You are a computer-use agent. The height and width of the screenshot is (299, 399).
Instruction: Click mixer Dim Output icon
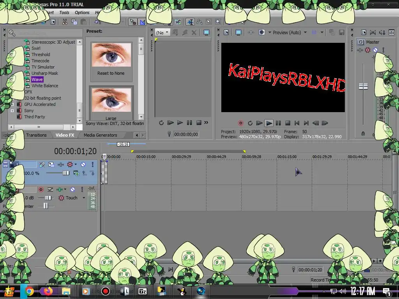[382, 32]
